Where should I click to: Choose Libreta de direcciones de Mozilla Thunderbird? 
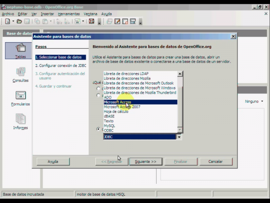[x=140, y=93]
